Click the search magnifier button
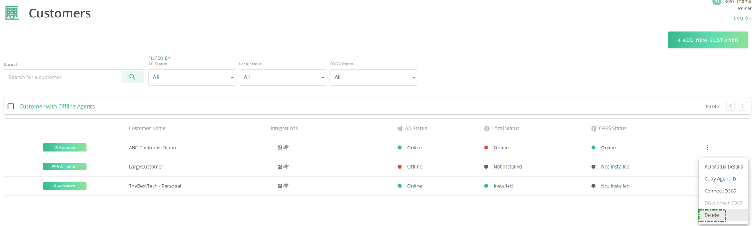The image size is (752, 226). pos(132,77)
